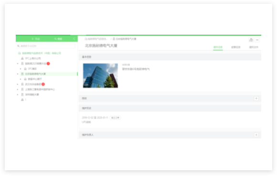This screenshot has width=277, height=176.
Task: Collapse the 北京施耐德电气大厦 node arrow
Action: click(x=18, y=74)
